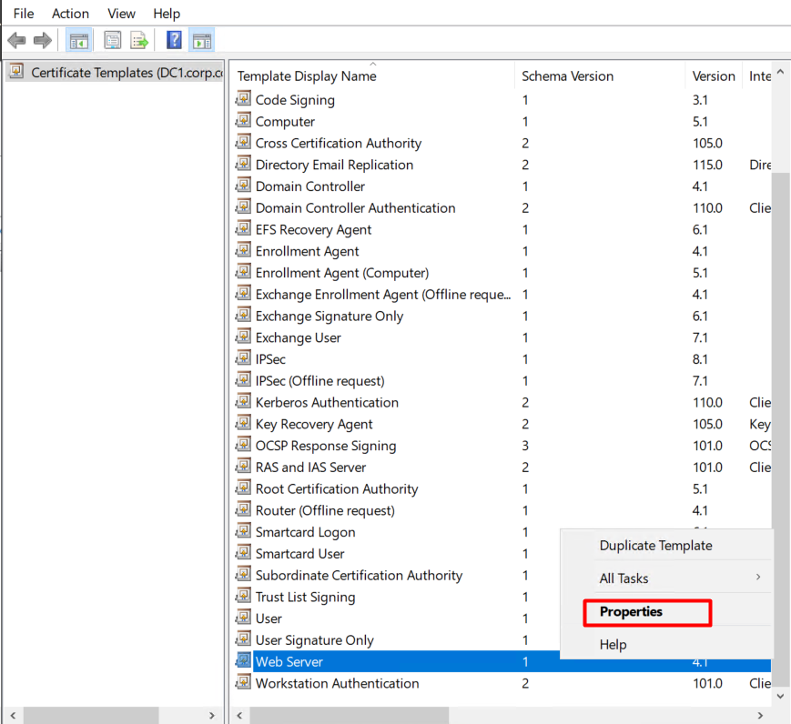Viewport: 791px width, 724px height.
Task: Choose Properties in the context menu
Action: 631,612
